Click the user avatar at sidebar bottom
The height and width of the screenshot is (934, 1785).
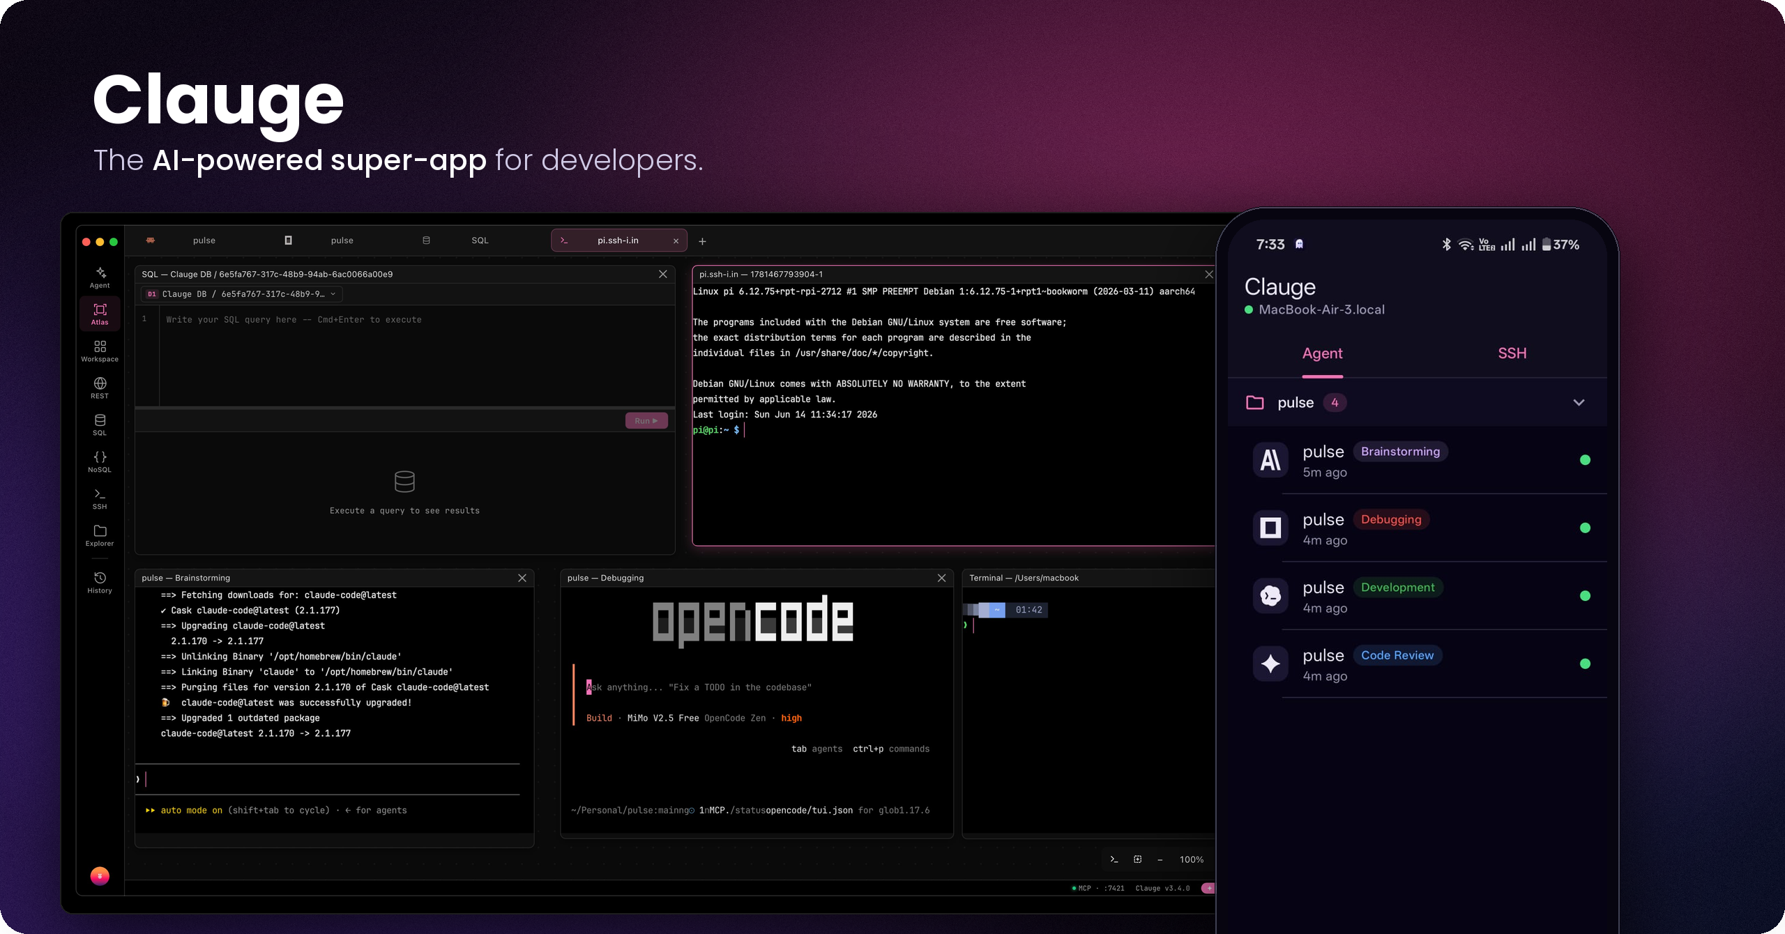click(x=100, y=875)
